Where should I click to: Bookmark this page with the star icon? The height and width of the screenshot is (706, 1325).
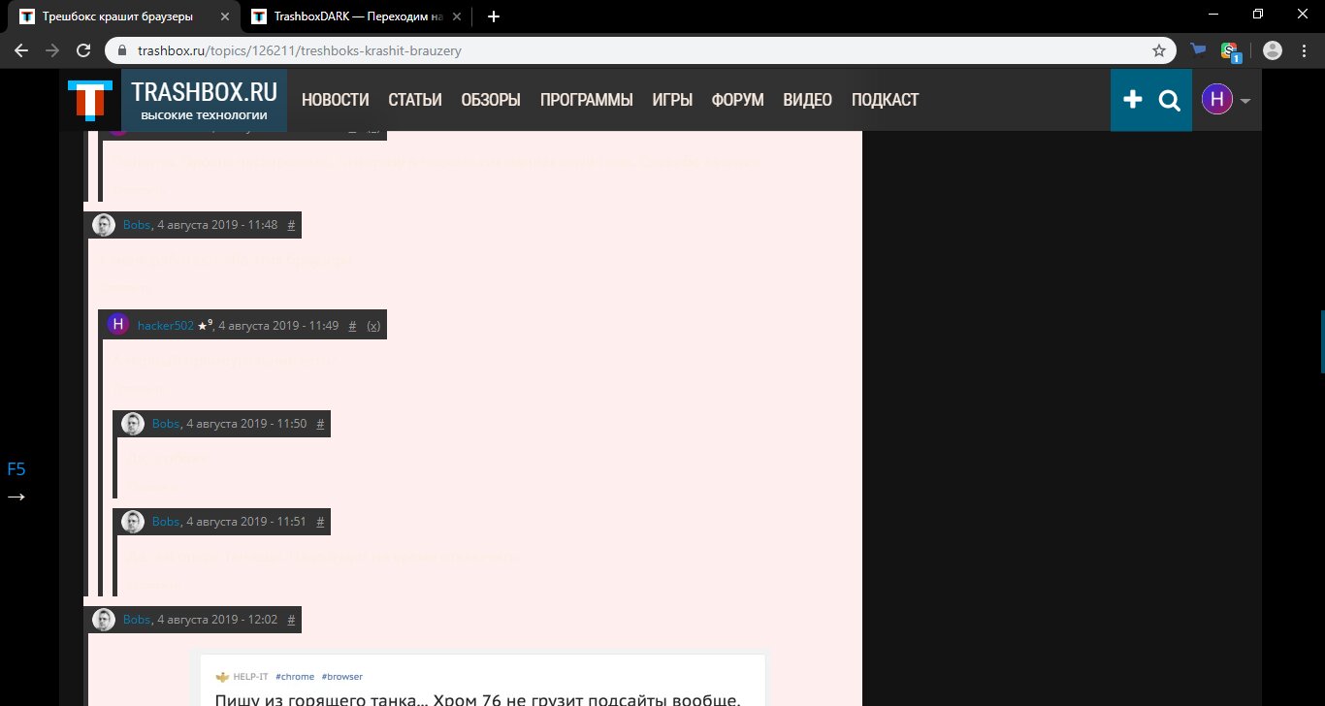coord(1158,50)
